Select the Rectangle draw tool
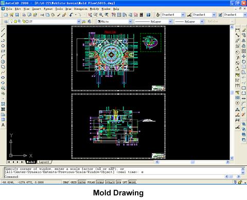247x200 pixels. pyautogui.click(x=3, y=51)
